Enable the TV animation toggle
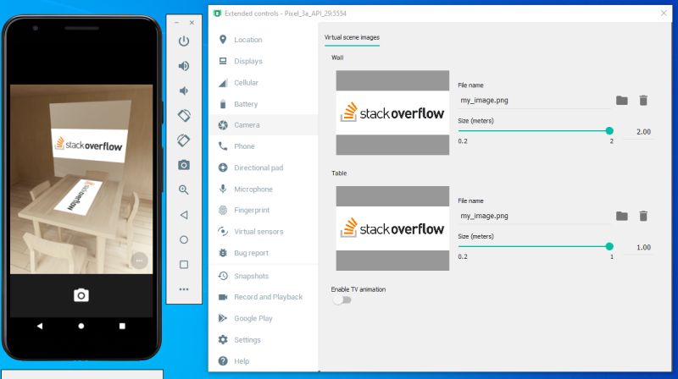This screenshot has width=678, height=379. click(342, 300)
